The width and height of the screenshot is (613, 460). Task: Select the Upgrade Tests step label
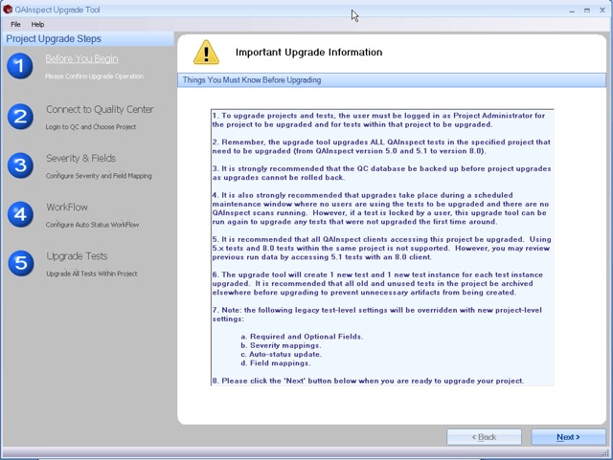coord(77,256)
